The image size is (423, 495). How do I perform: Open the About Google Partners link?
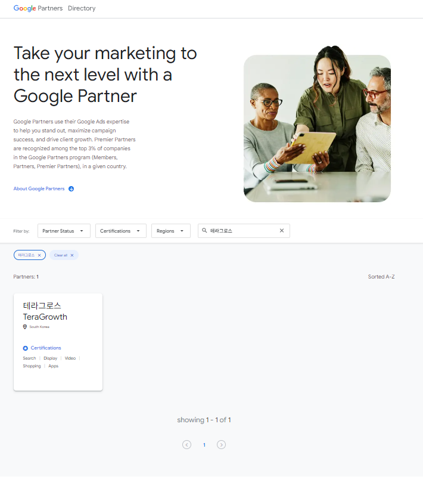point(39,189)
